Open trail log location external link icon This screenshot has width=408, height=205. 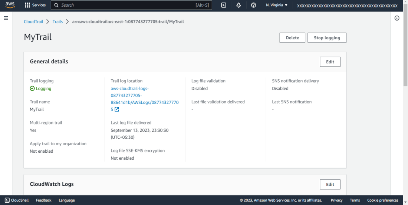point(117,109)
